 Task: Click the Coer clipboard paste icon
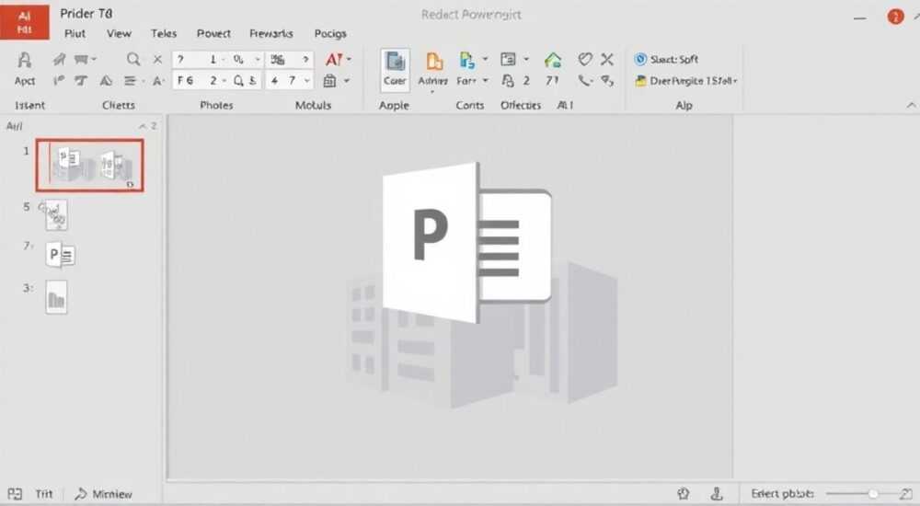click(395, 62)
